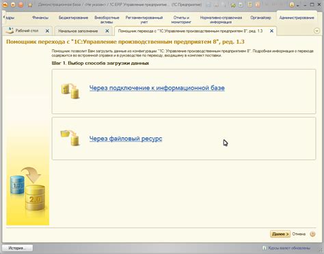
Task: Open the Бюджетирование section
Action: [x=73, y=18]
